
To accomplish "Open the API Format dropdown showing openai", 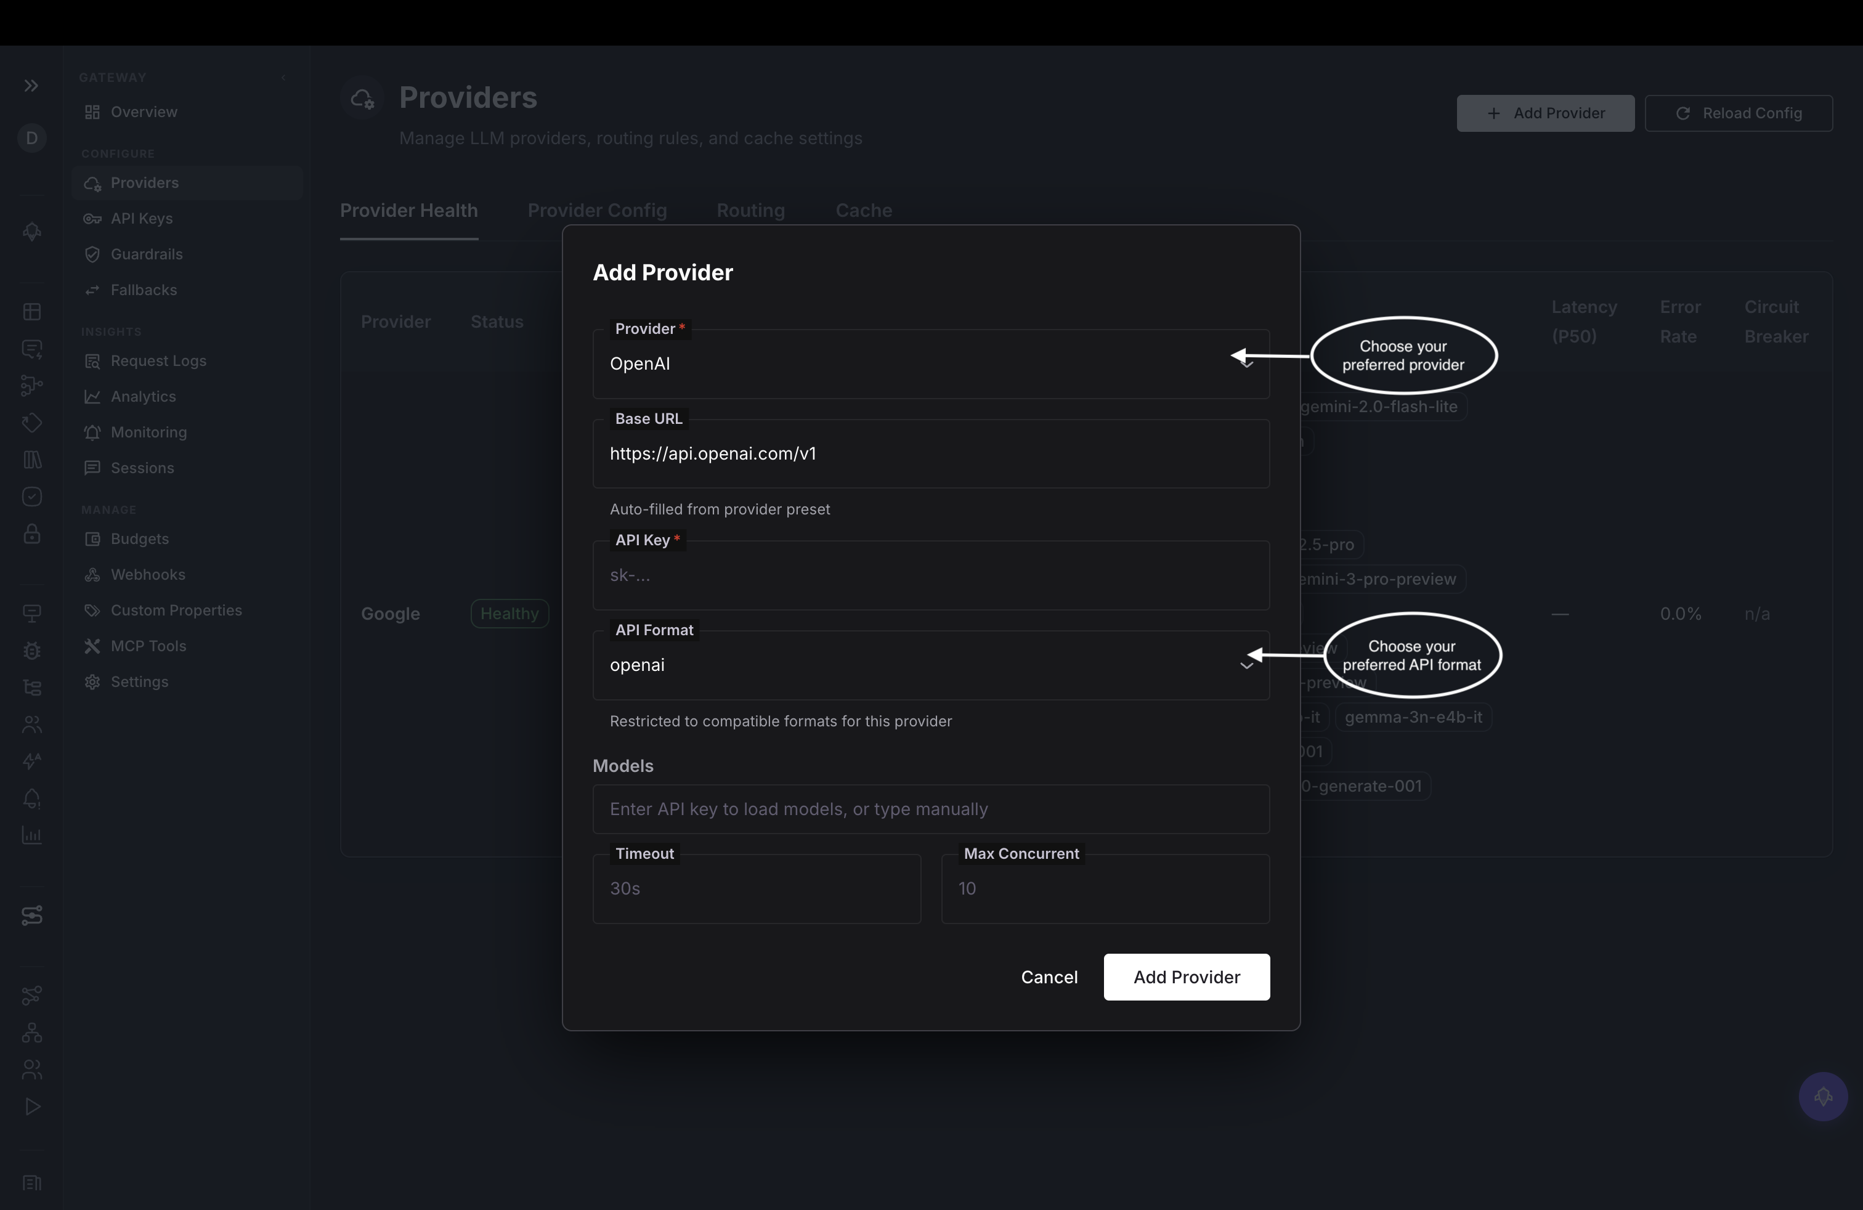I will click(931, 665).
